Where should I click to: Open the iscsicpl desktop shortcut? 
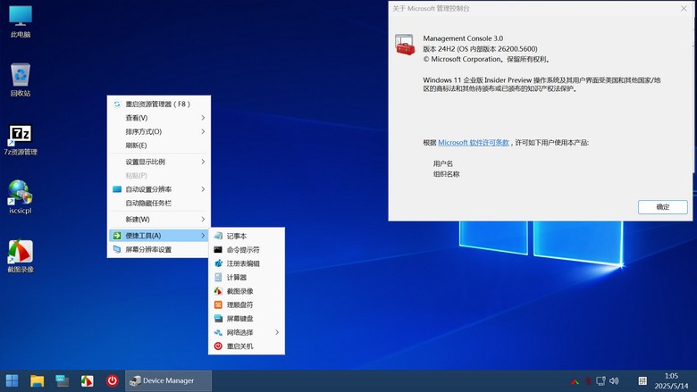tap(21, 197)
